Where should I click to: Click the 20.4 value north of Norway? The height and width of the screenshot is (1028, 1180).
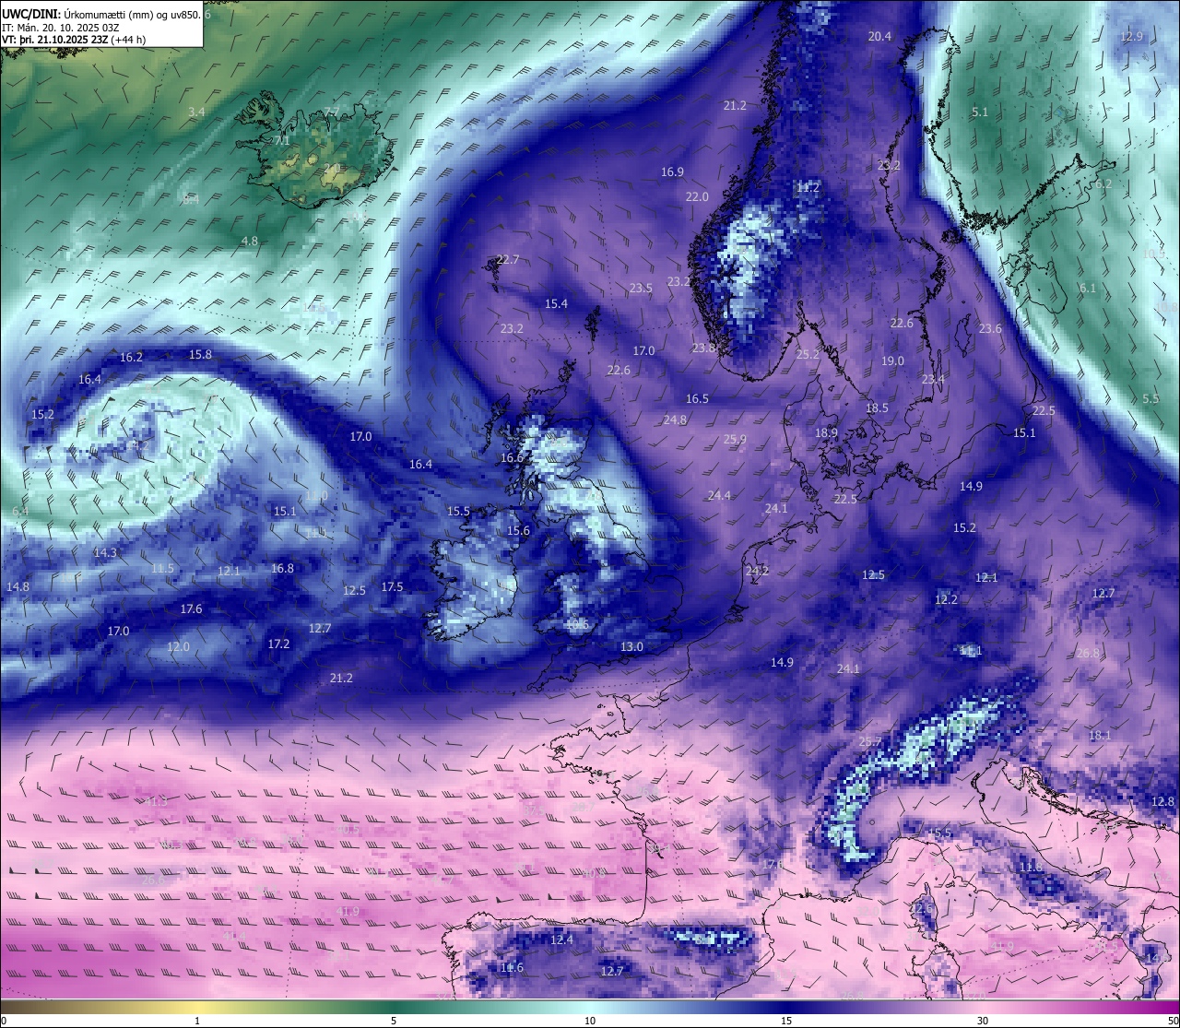(x=880, y=36)
